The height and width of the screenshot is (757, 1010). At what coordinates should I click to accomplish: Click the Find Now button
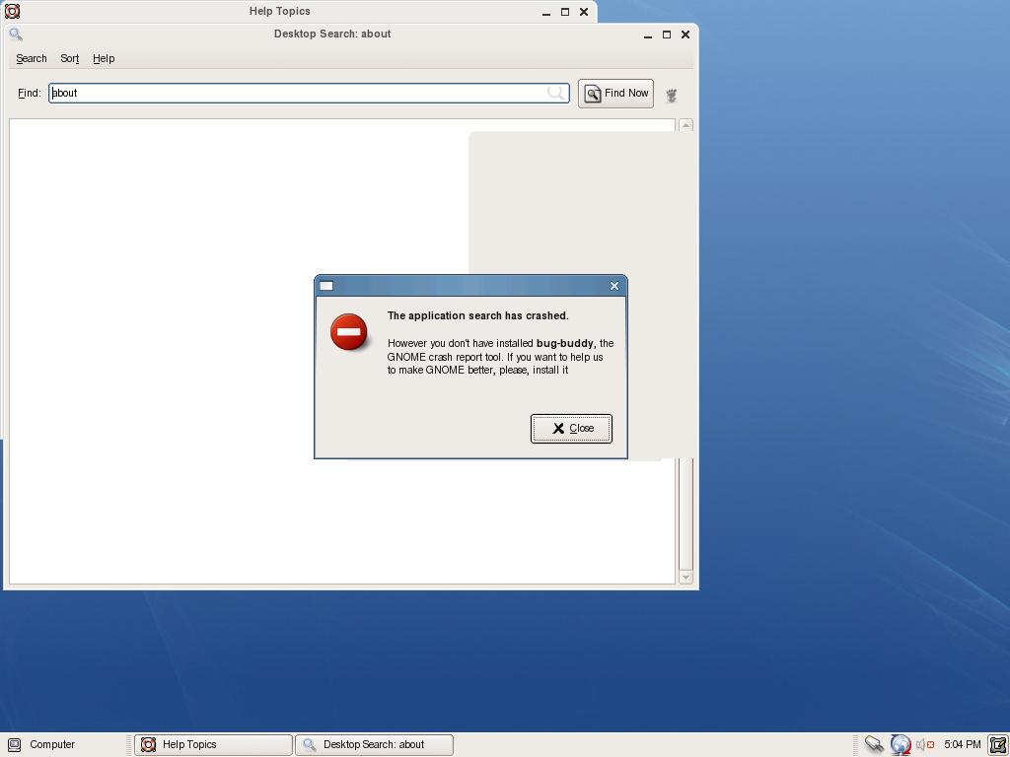click(615, 94)
